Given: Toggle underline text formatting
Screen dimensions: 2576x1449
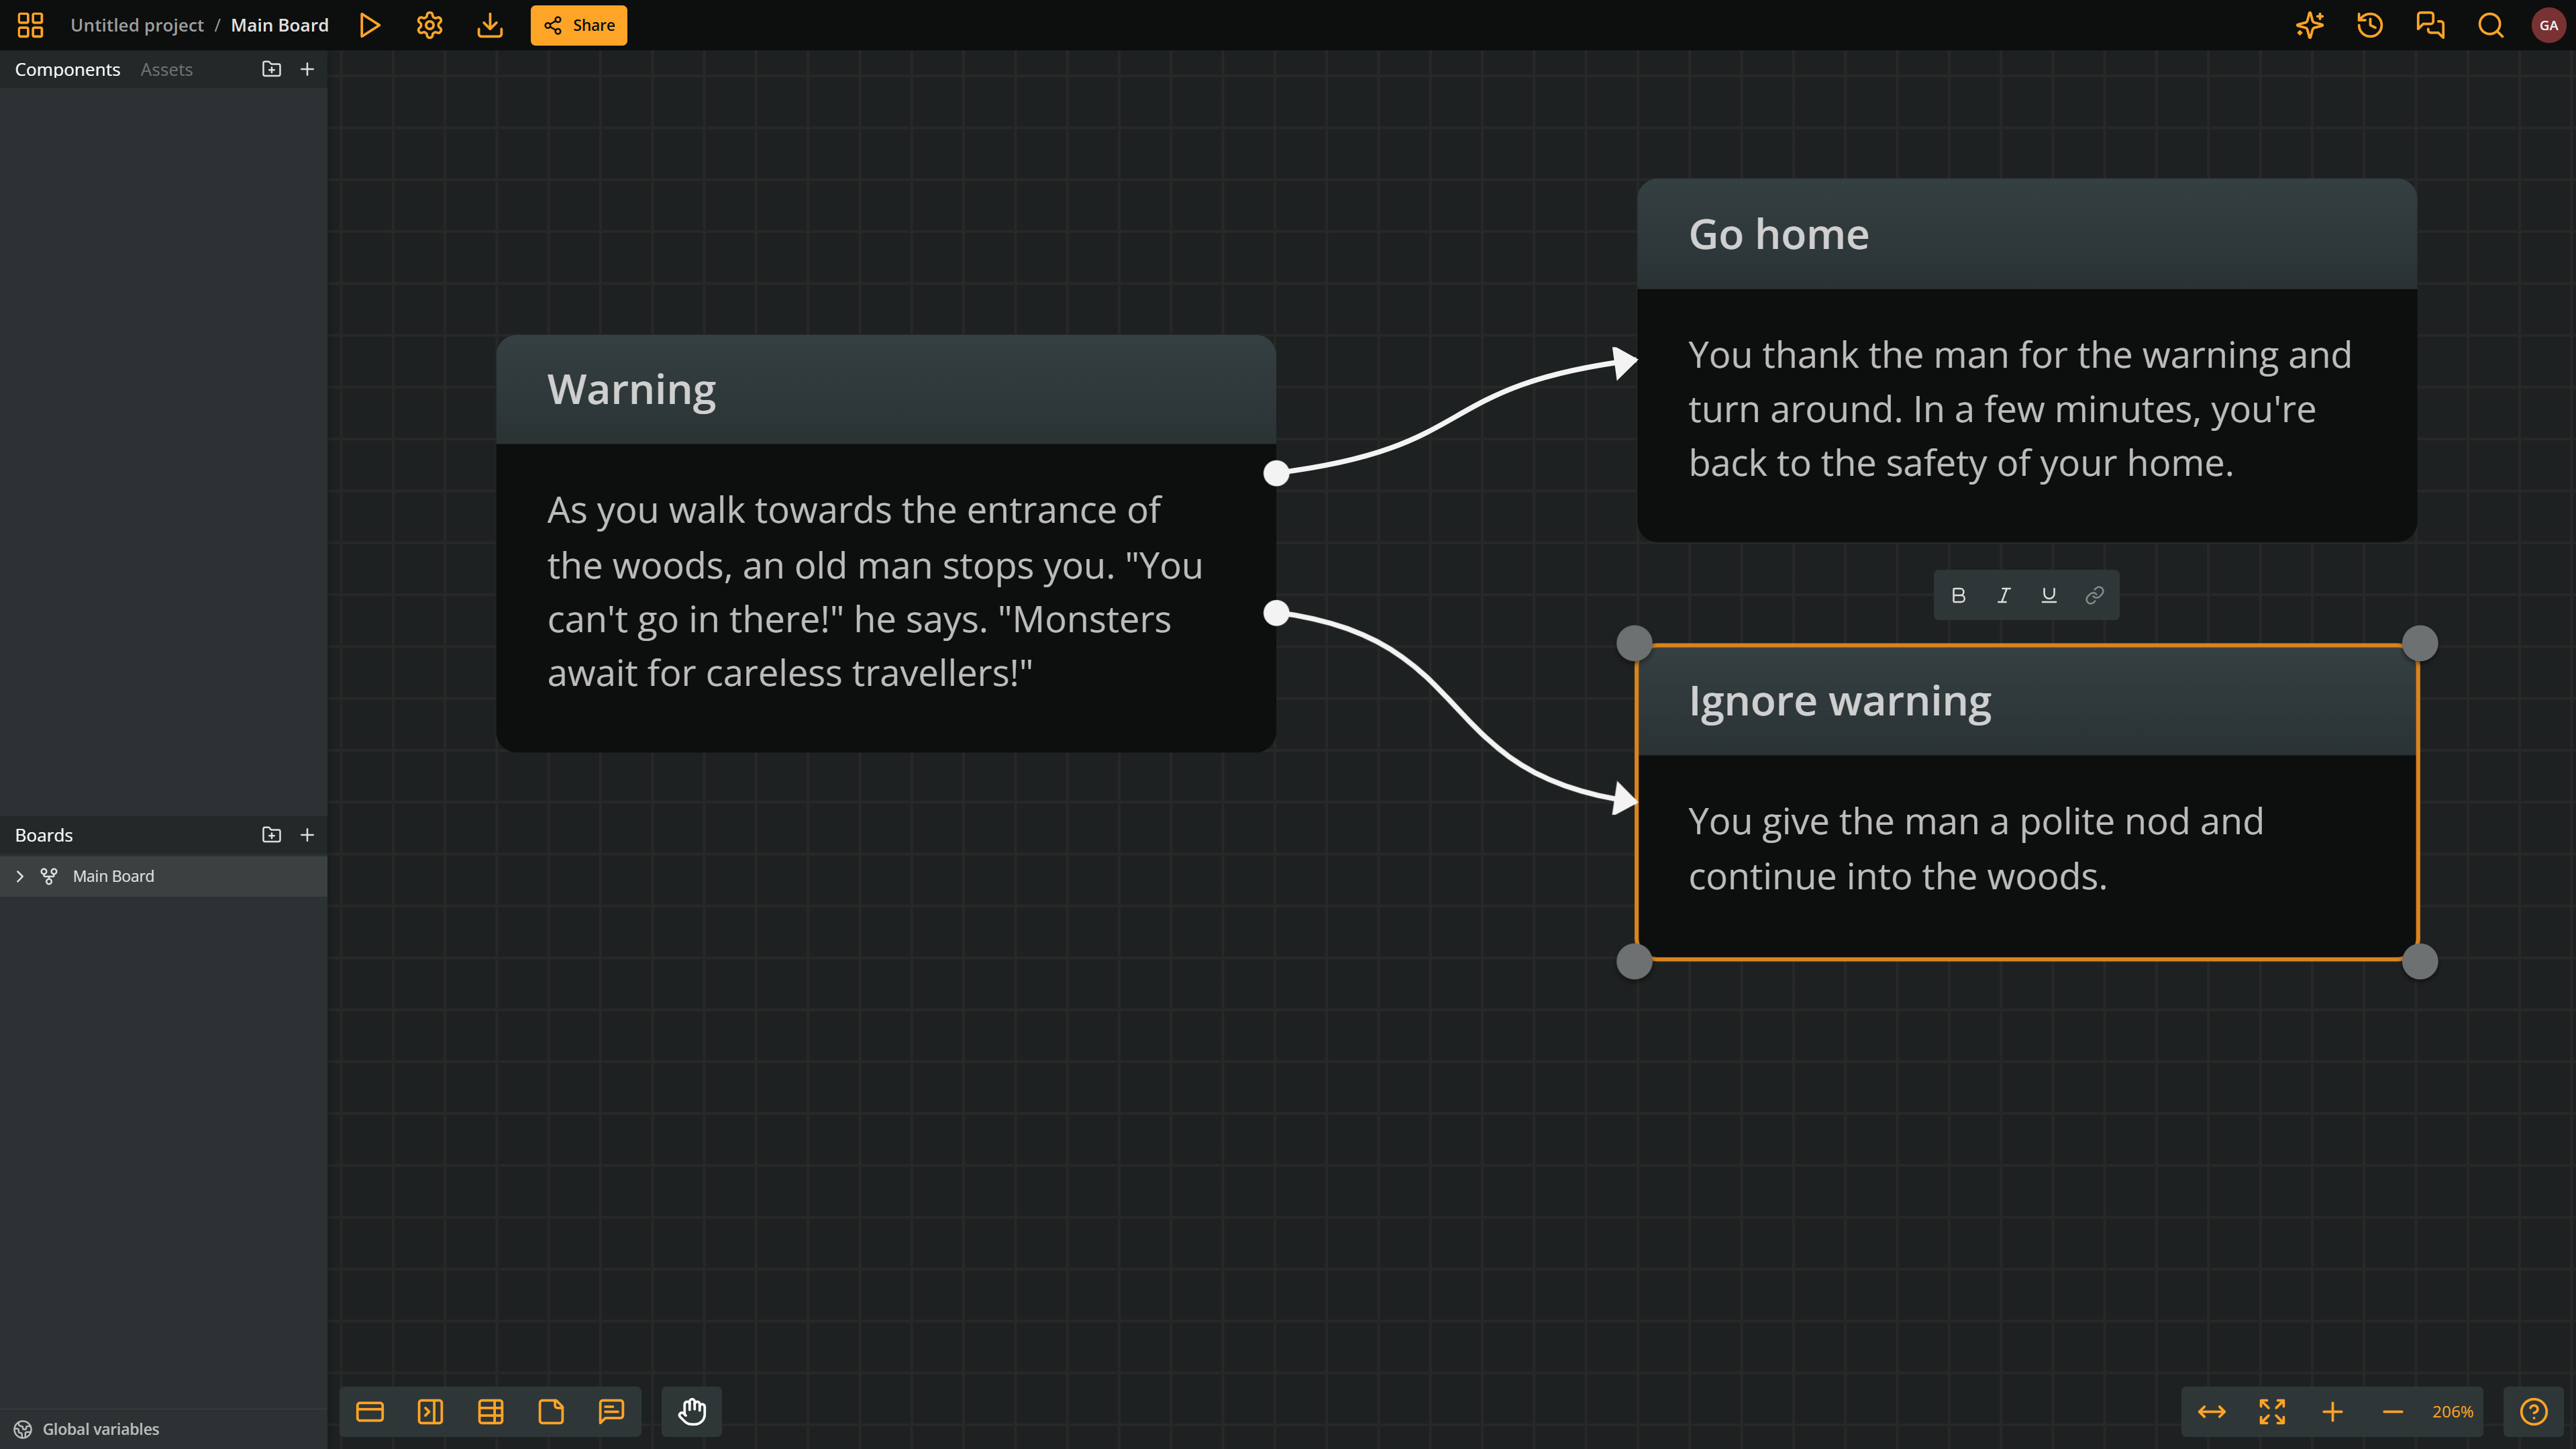Looking at the screenshot, I should point(2048,595).
